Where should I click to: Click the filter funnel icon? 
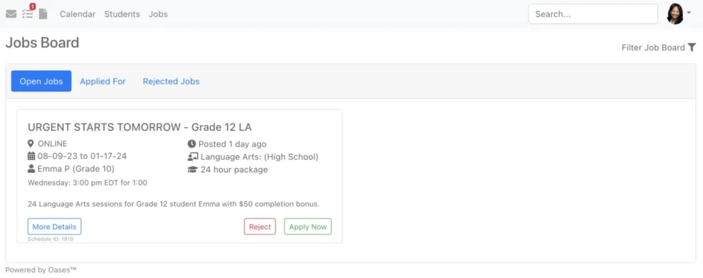click(x=692, y=47)
